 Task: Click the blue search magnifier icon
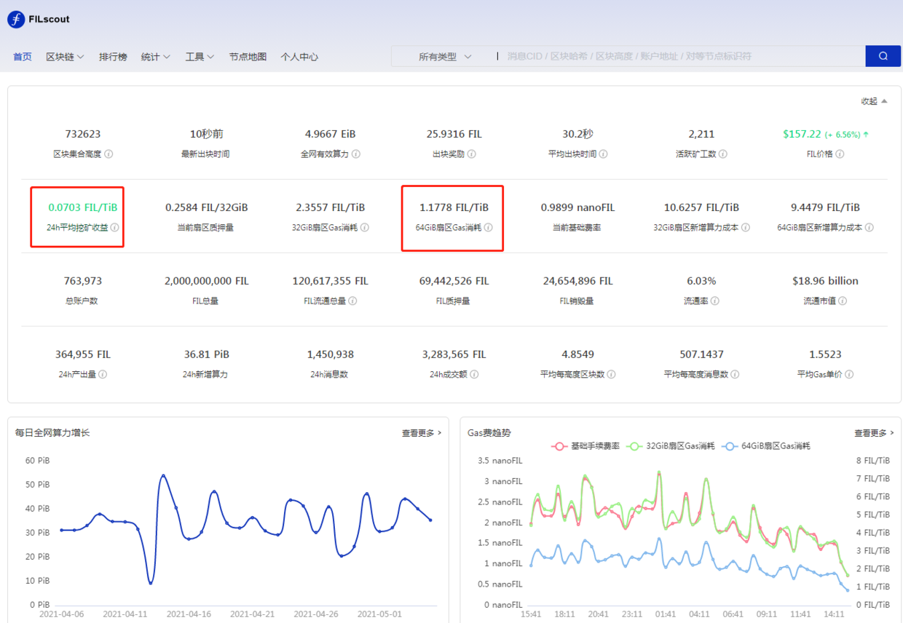coord(883,56)
